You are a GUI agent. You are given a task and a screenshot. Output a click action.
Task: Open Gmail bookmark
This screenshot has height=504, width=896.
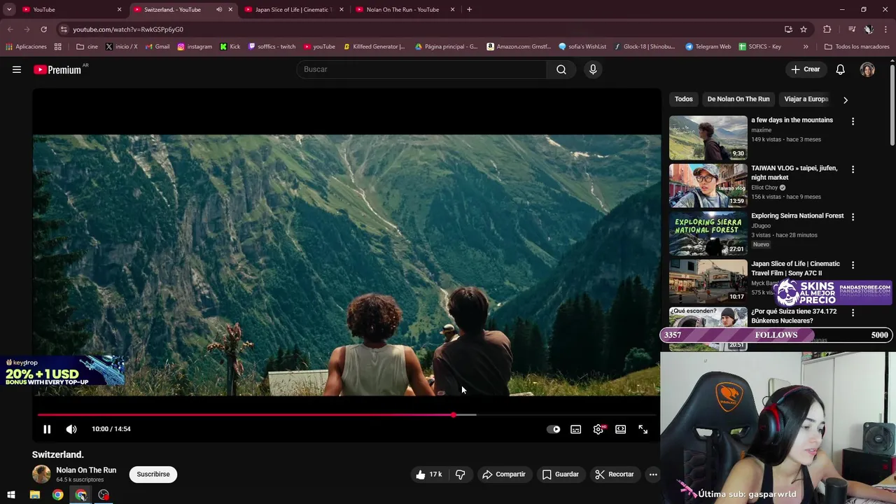pos(157,47)
